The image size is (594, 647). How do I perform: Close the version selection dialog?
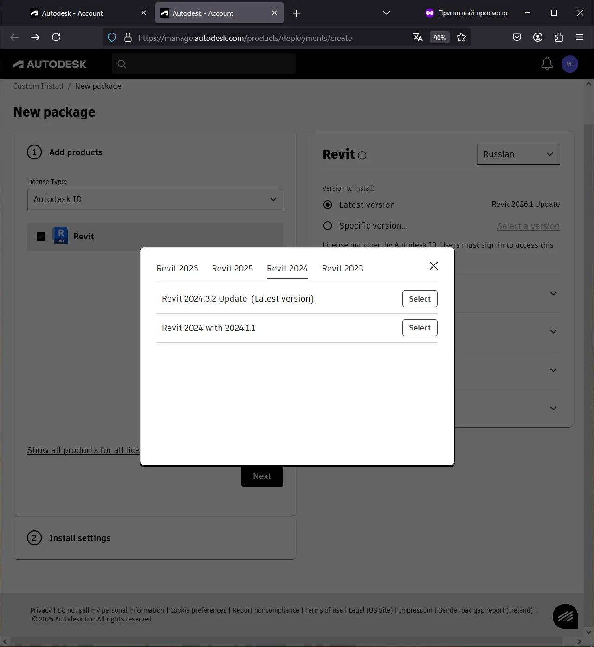[433, 266]
